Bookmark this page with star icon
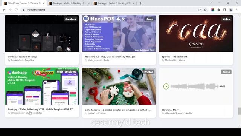This screenshot has width=241, height=136. 205,10
